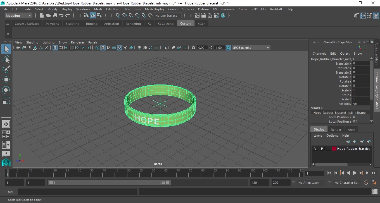Pick the Rotate tool in toolbox

(x=6, y=90)
